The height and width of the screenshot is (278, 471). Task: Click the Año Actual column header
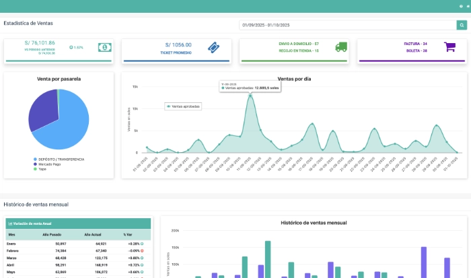coord(92,235)
